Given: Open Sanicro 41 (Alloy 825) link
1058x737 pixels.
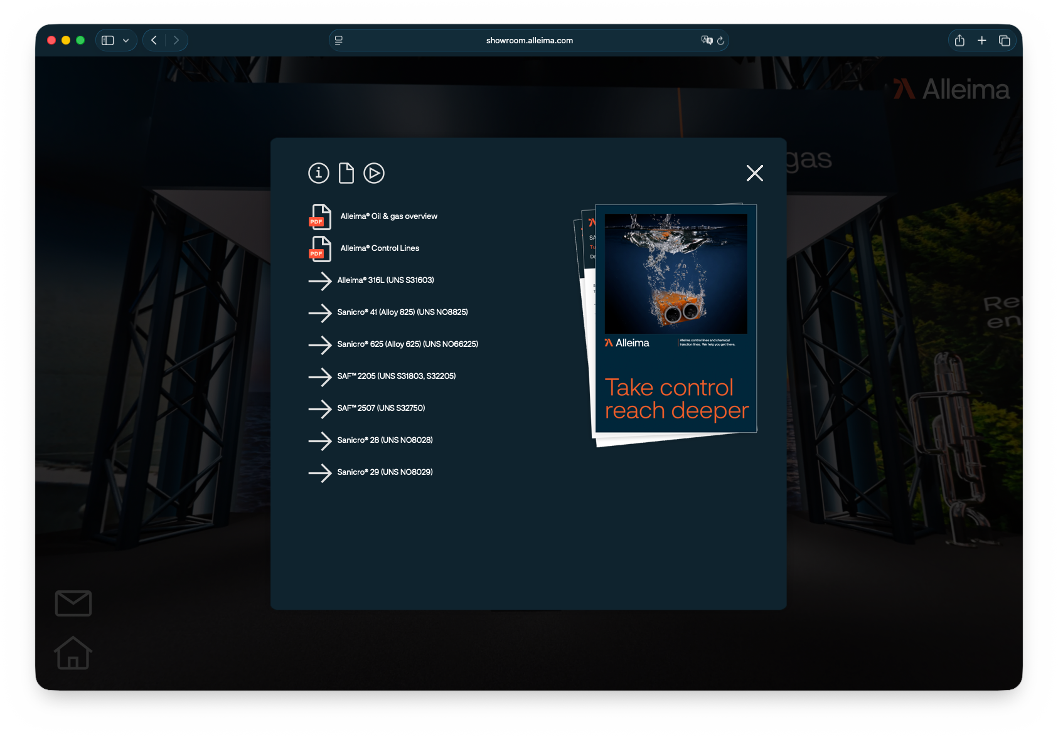Looking at the screenshot, I should click(402, 312).
